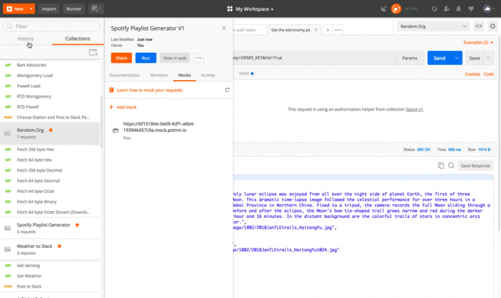Click the environment quick look eye icon
Screen dimensions: 501x298
(x=478, y=26)
